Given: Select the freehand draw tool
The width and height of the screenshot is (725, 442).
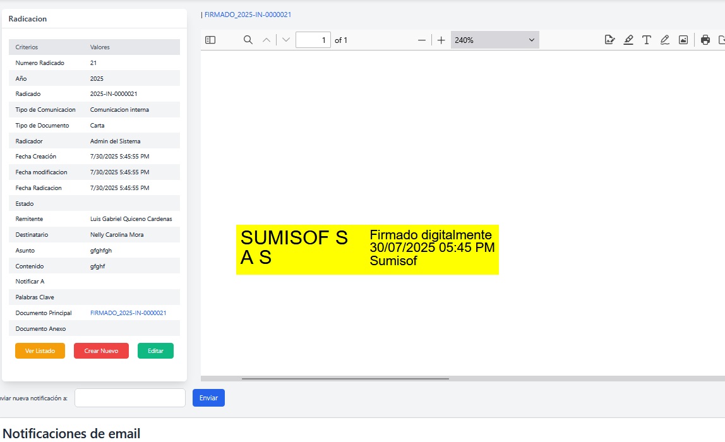Looking at the screenshot, I should (x=665, y=40).
